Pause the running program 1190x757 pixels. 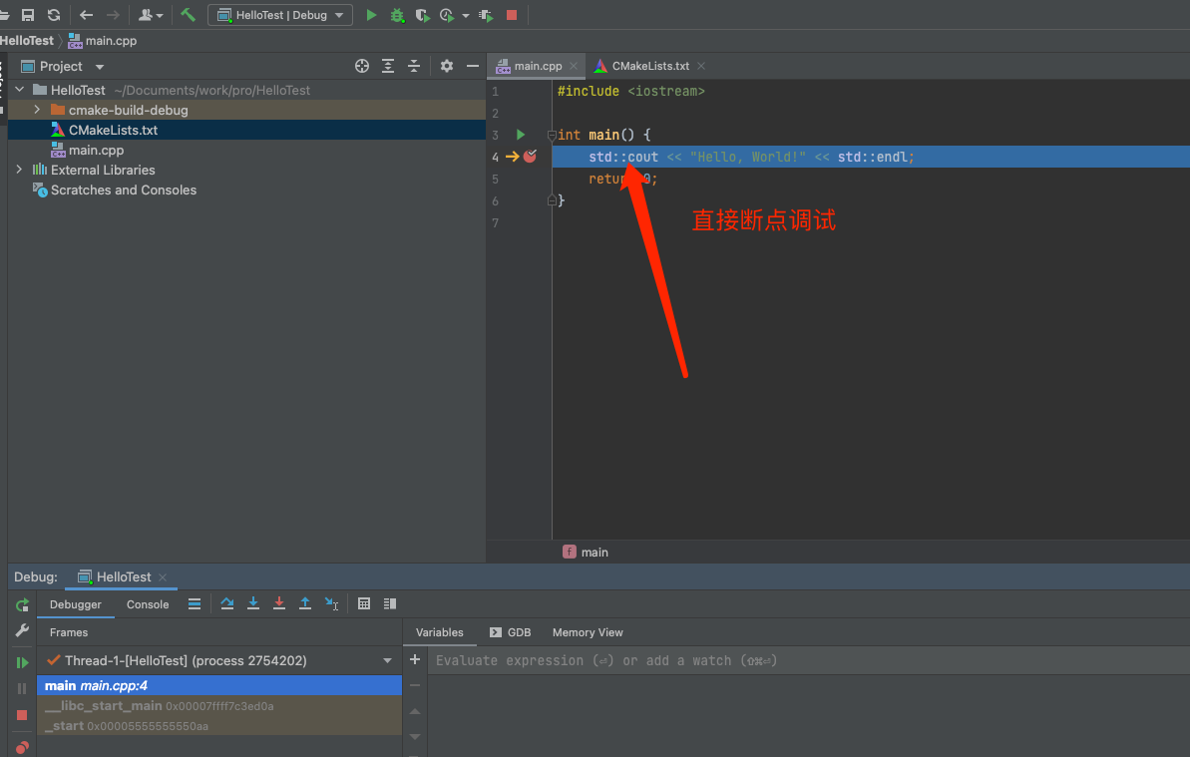coord(21,688)
